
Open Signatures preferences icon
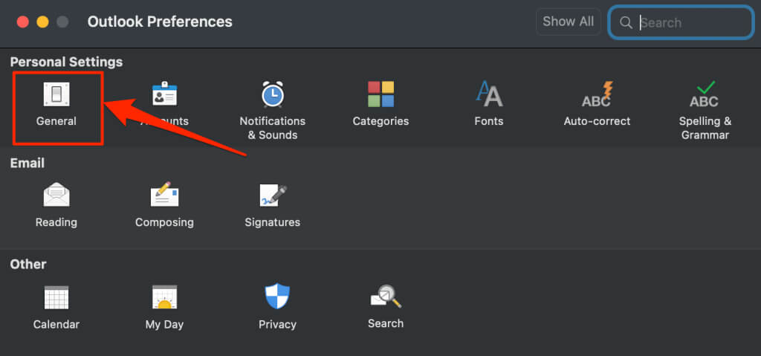click(x=272, y=195)
